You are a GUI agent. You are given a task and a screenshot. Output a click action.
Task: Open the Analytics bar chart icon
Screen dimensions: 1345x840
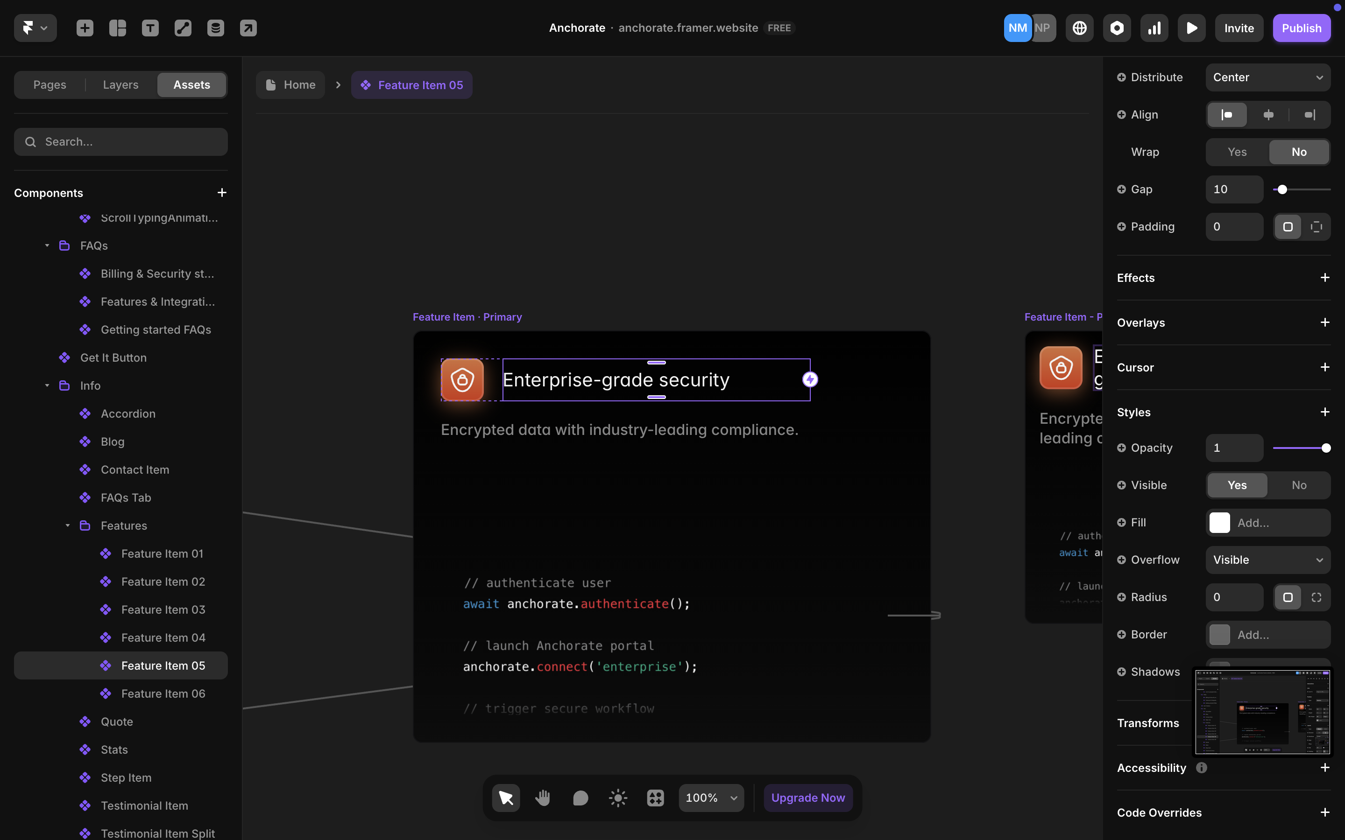[1154, 28]
